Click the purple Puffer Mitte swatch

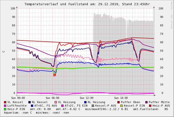tap(146, 102)
